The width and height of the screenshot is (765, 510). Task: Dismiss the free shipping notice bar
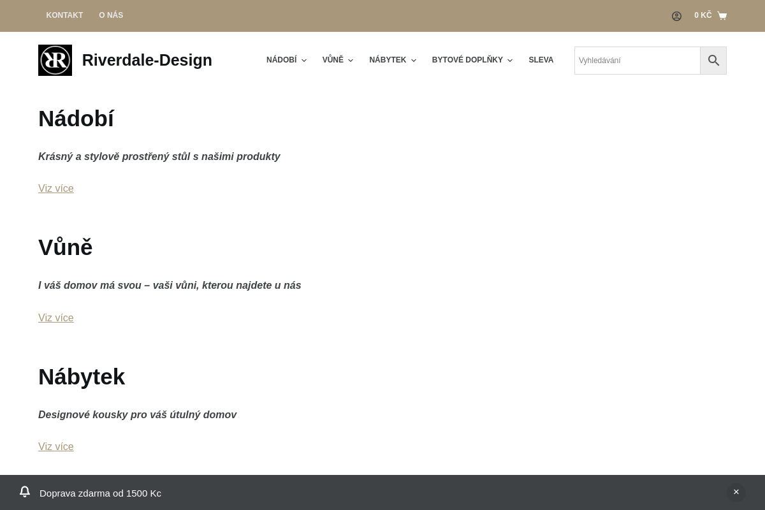736,492
